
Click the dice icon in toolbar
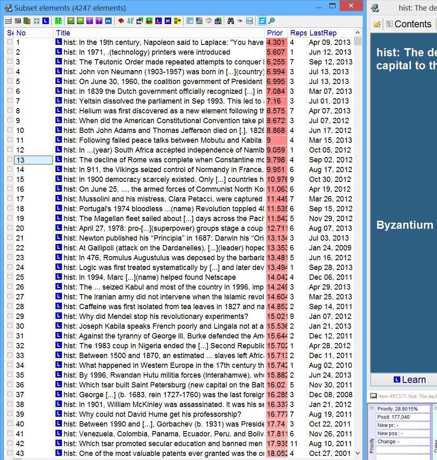[208, 21]
